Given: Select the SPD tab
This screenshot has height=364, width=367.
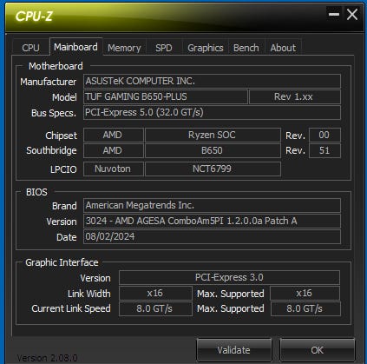Looking at the screenshot, I should pyautogui.click(x=164, y=48).
